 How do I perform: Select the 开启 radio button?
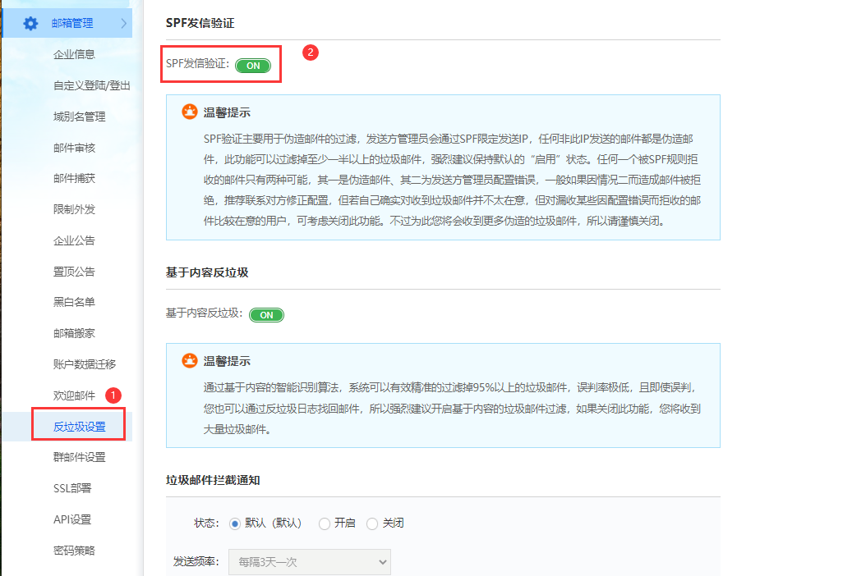325,523
